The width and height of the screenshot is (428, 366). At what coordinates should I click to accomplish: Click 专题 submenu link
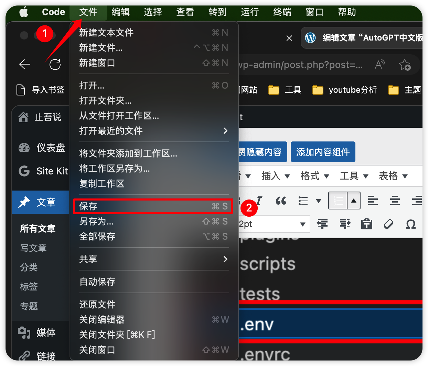tap(29, 306)
